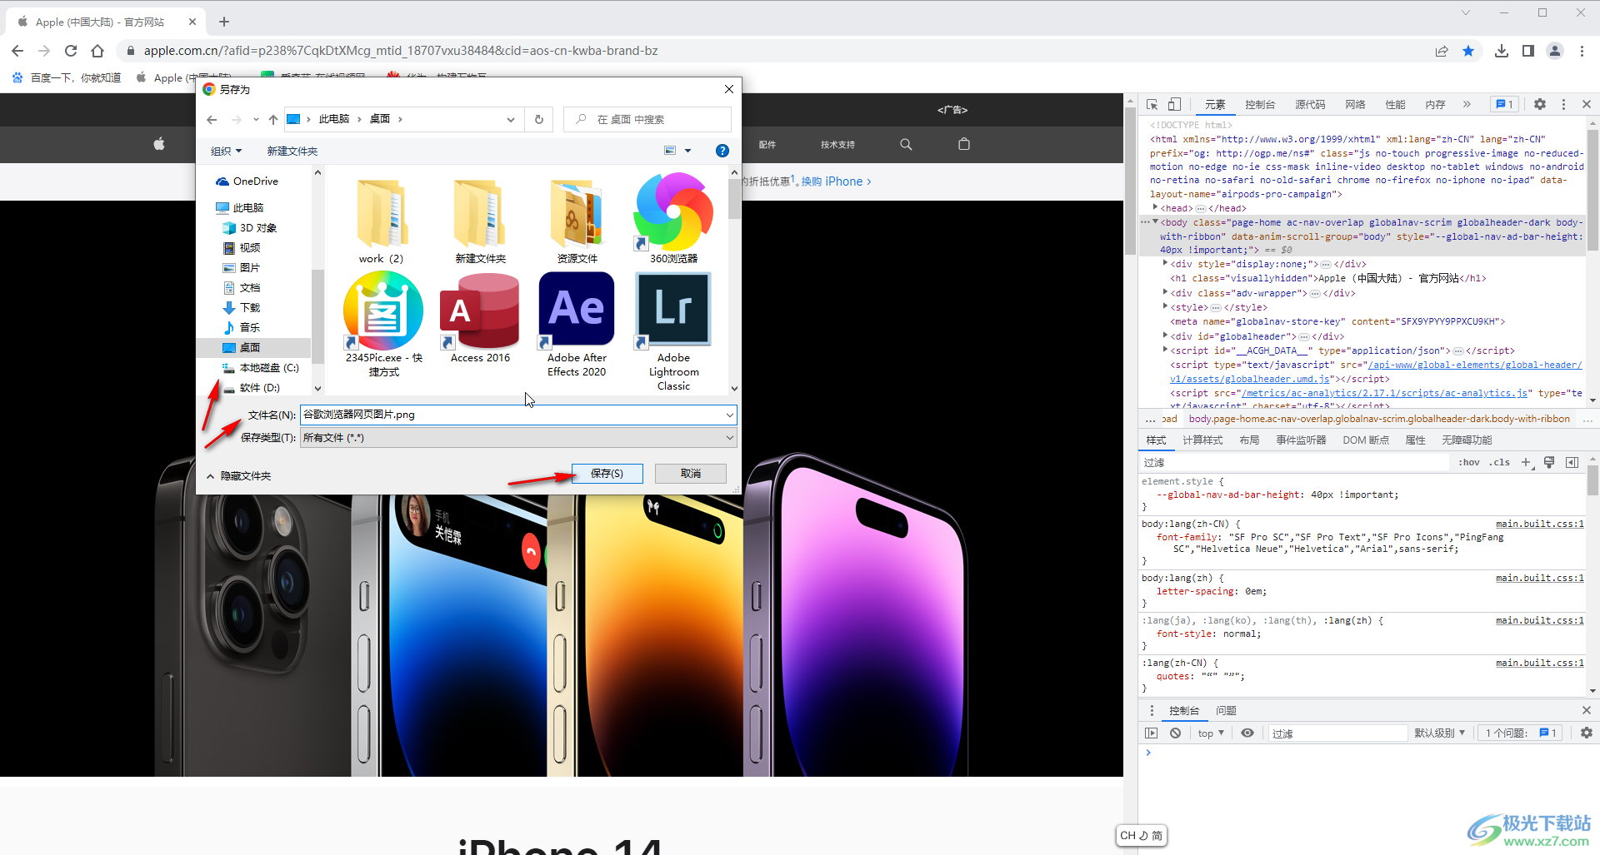Viewport: 1600px width, 855px height.
Task: Open the 默认级别 log level dropdown
Action: 1439,733
